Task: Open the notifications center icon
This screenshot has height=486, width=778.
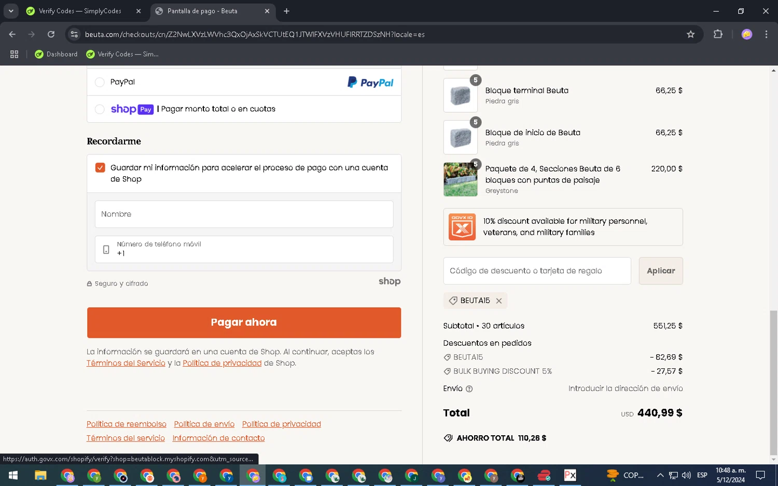Action: tap(760, 475)
